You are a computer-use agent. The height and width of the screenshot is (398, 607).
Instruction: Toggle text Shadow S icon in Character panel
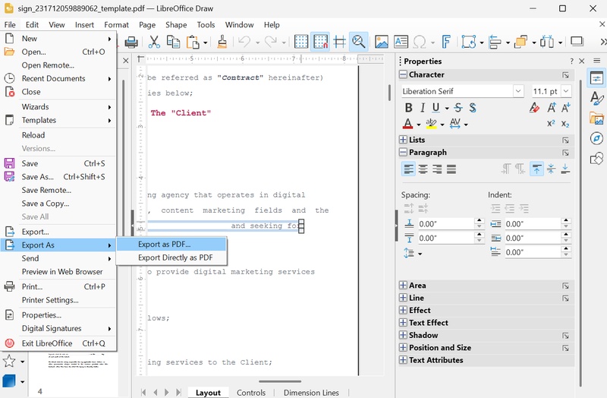472,108
